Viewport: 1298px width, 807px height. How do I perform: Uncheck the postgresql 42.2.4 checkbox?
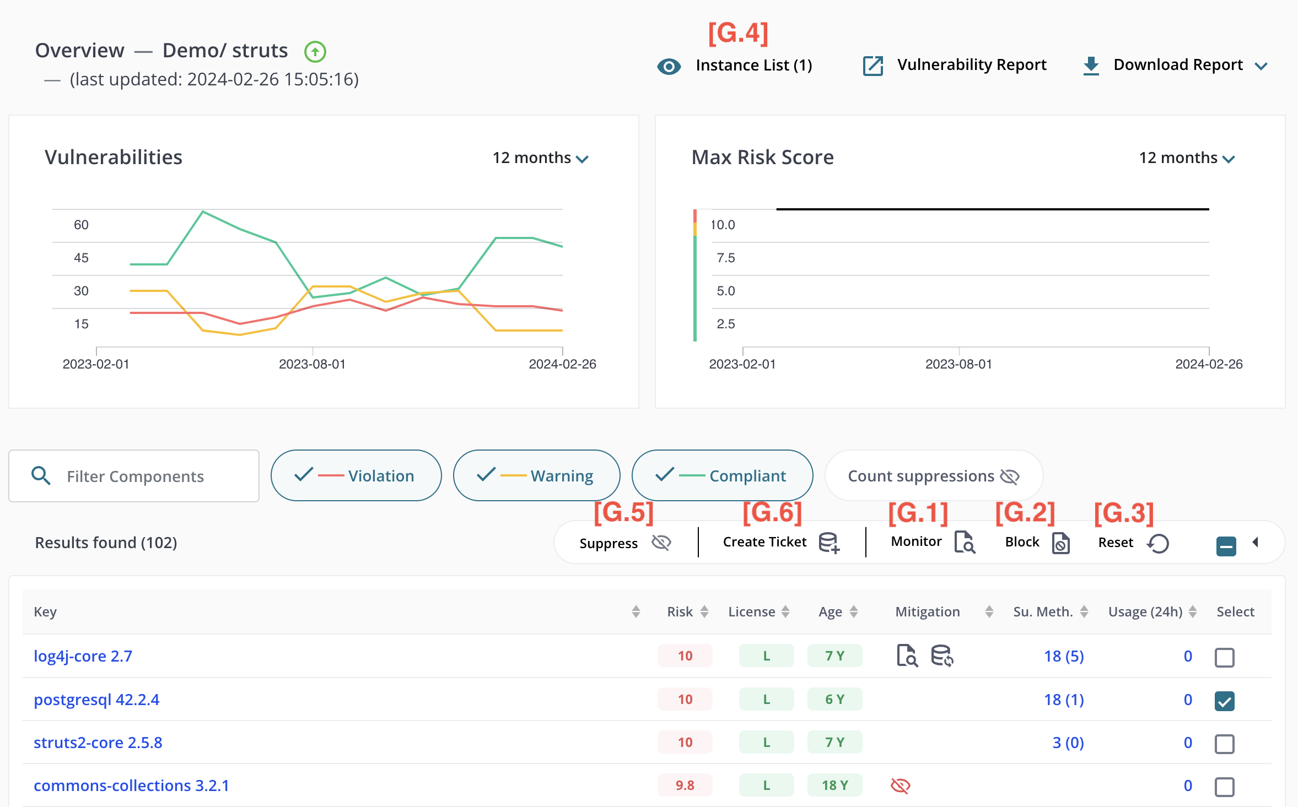pos(1224,701)
